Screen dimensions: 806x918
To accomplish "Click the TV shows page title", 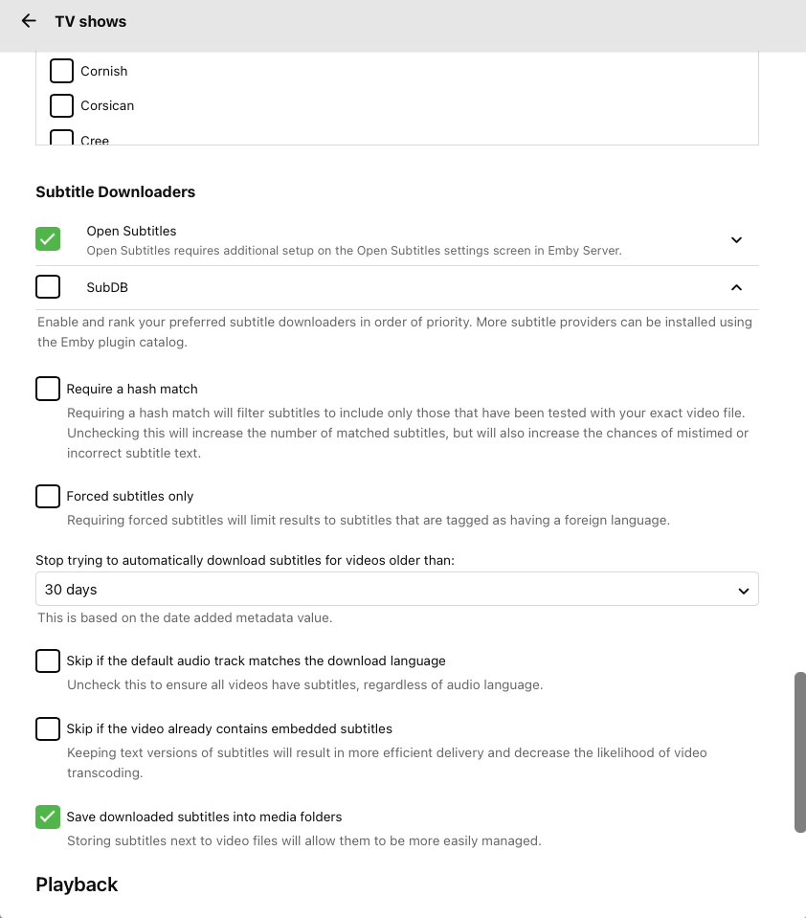I will point(91,21).
